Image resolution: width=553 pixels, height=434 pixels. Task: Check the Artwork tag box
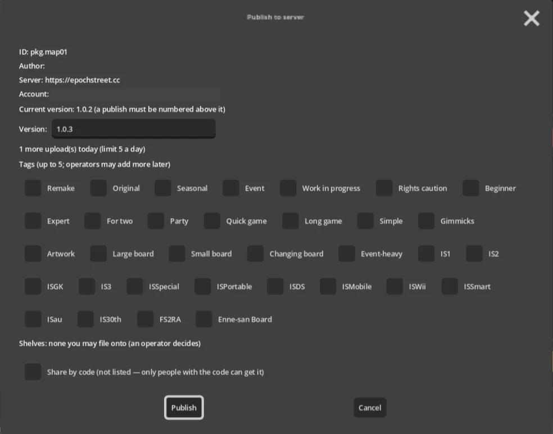pyautogui.click(x=33, y=254)
